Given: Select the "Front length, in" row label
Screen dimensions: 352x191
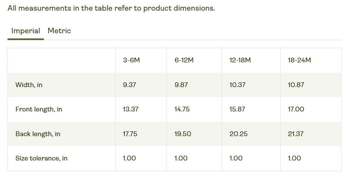Looking at the screenshot, I should 39,109.
